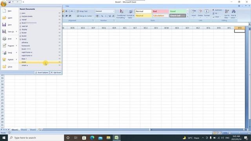Screen dimensions: 251x141
Task: Open Excel Options button
Action: (42, 72)
